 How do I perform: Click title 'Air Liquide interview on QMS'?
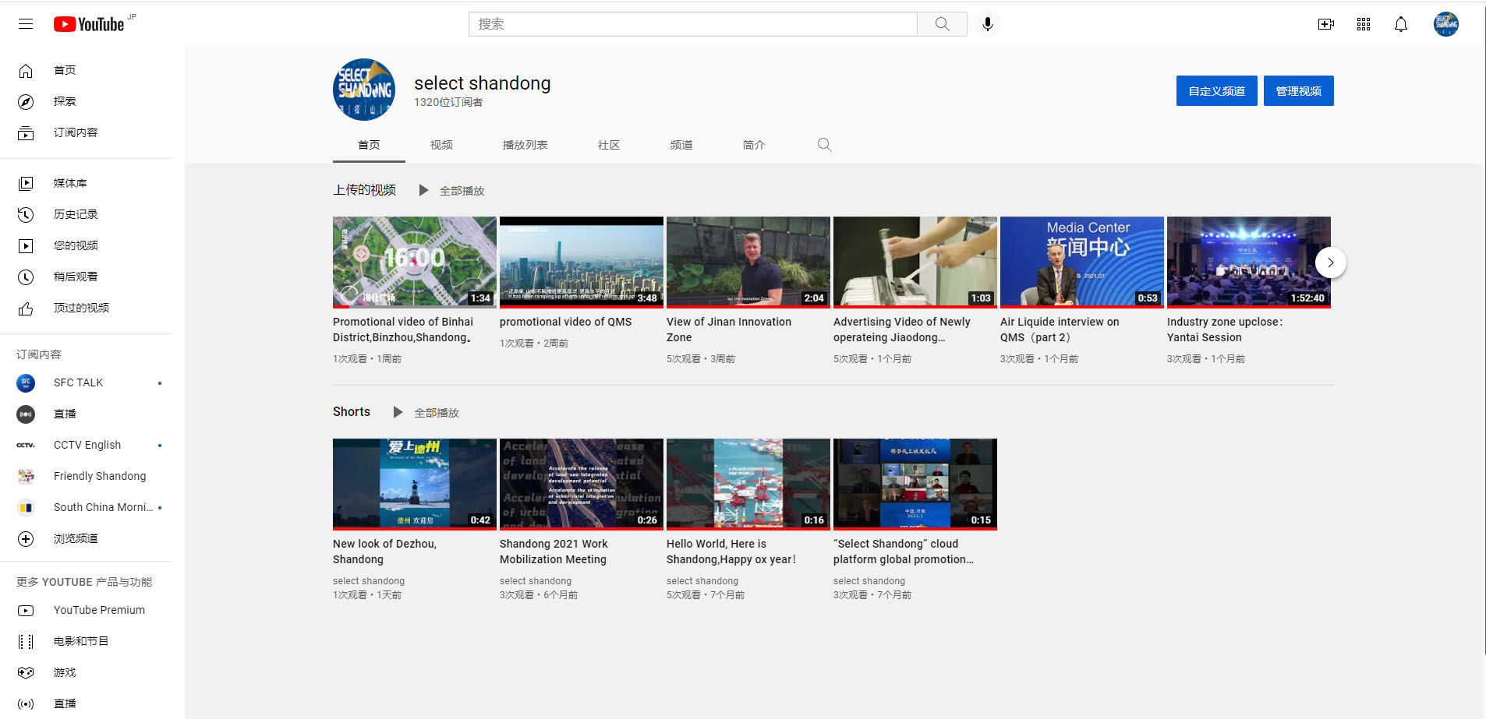[x=1060, y=330]
